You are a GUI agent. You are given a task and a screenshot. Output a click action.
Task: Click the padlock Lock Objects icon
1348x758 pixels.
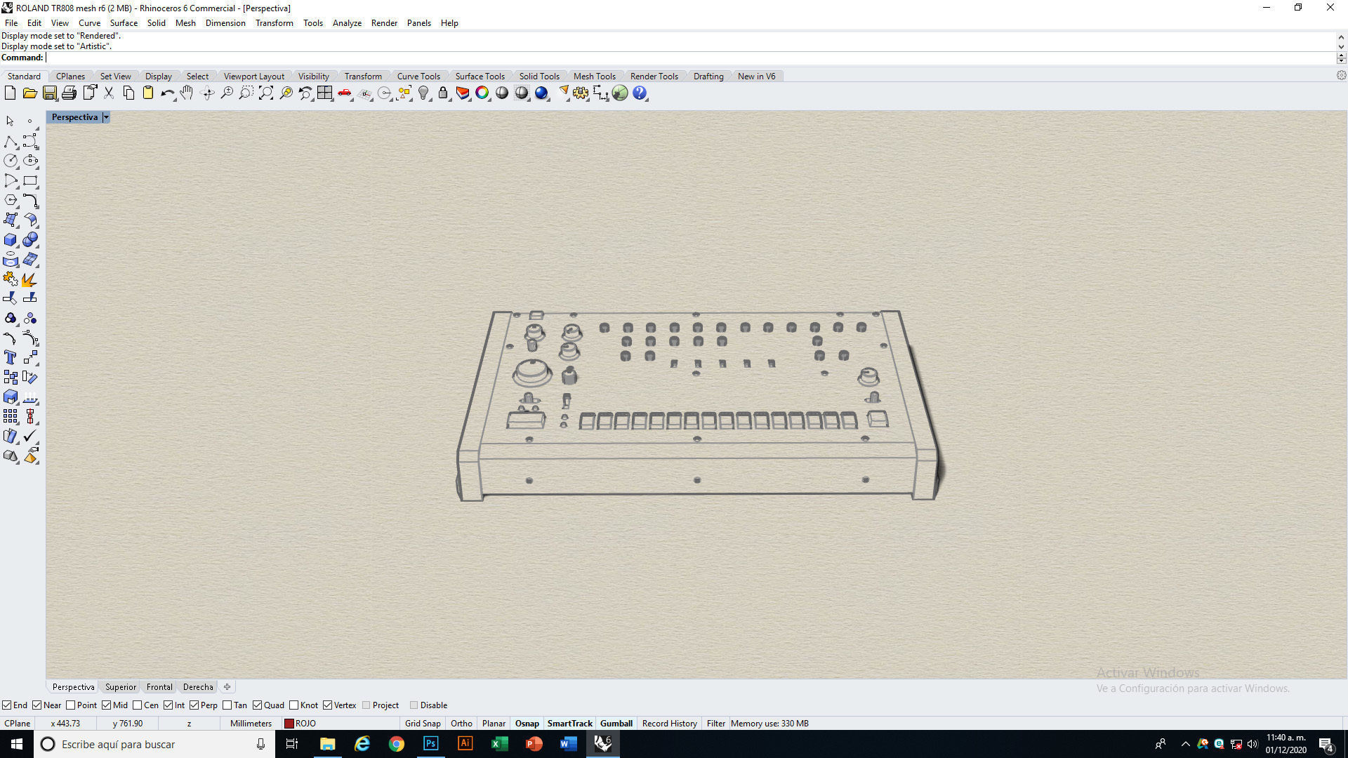[x=443, y=93]
